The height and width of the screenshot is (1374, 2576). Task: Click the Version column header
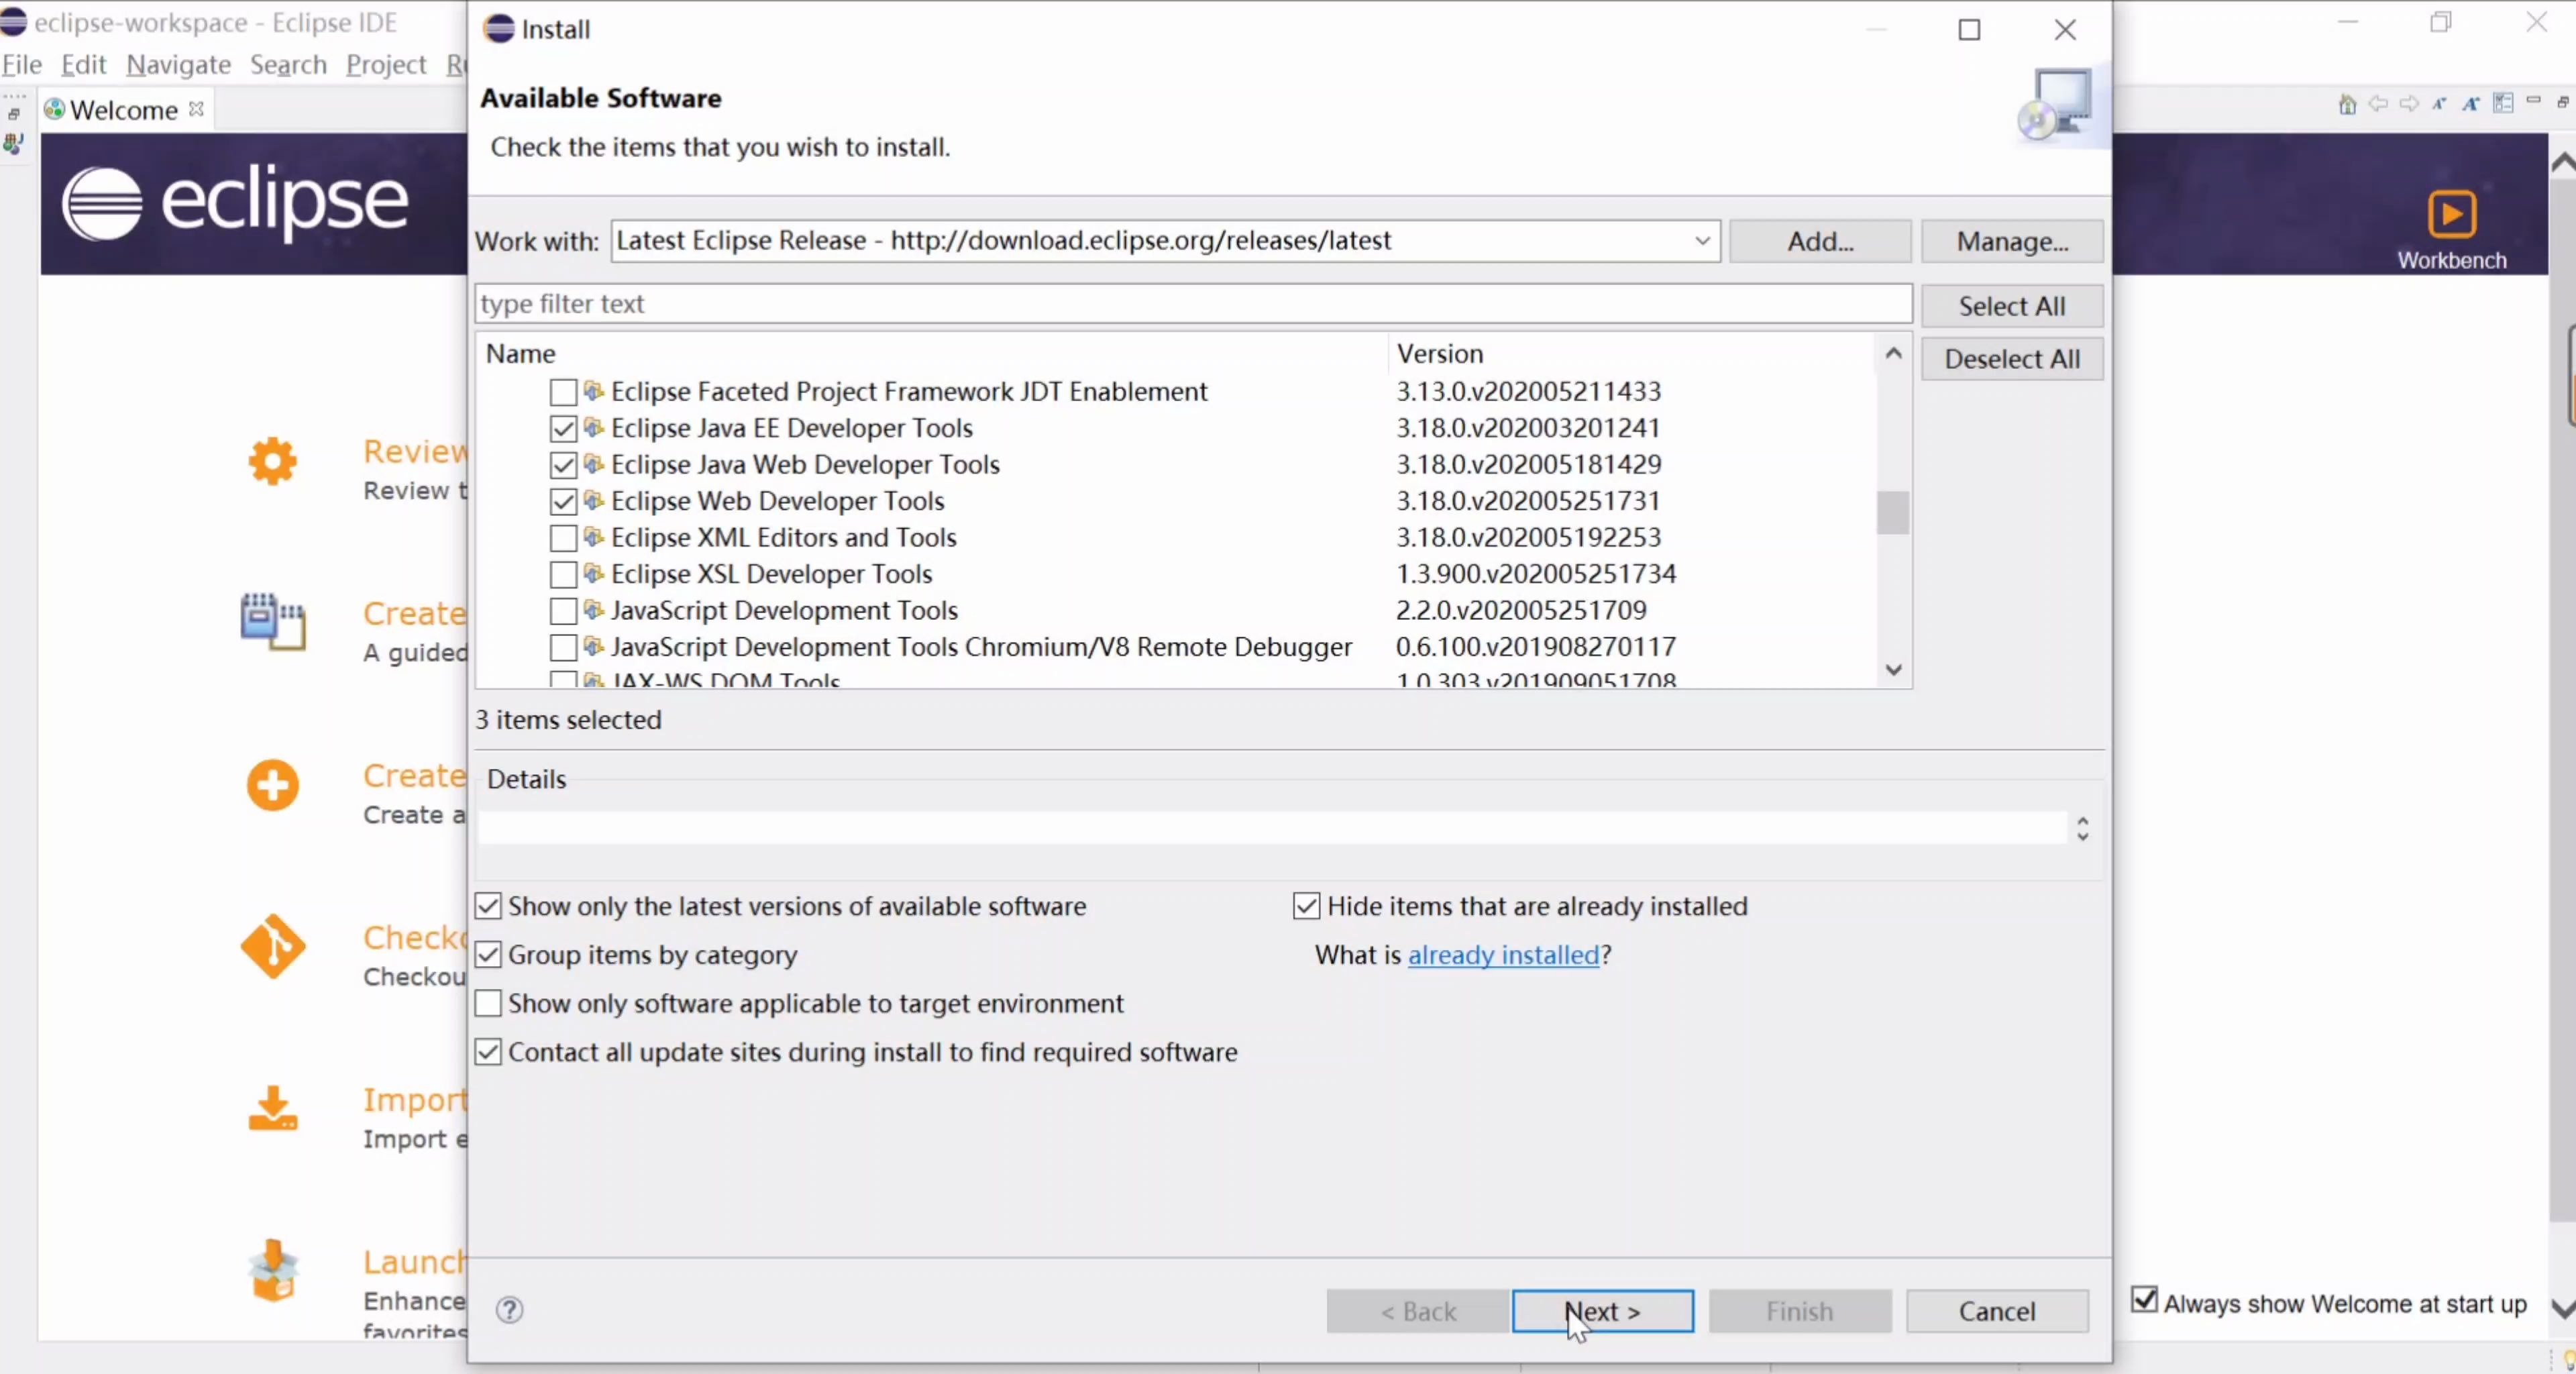pos(1631,354)
